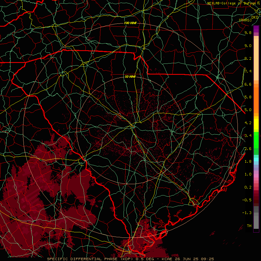261x261 pixels.
Task: Pick the pink segment of the color scale
Action: pos(256,175)
